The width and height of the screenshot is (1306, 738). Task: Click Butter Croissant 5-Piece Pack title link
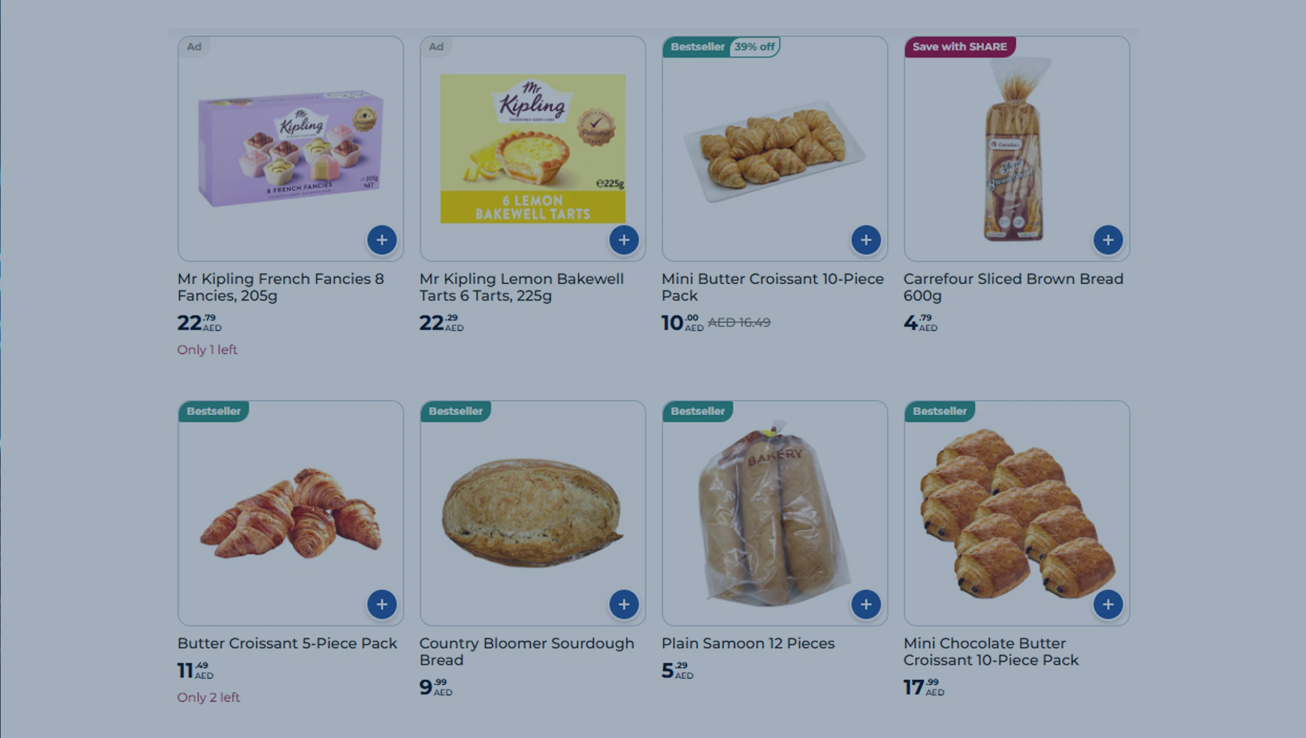(x=287, y=643)
